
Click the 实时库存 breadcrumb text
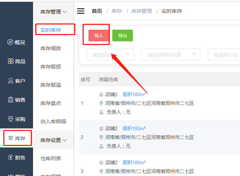point(172,11)
